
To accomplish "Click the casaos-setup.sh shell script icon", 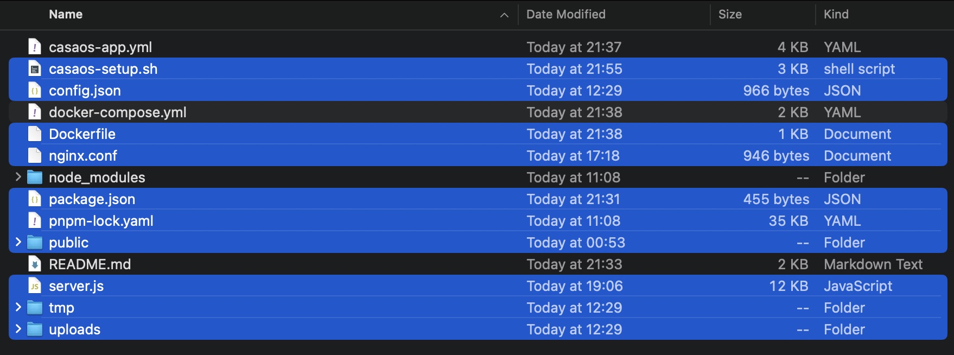I will click(35, 69).
